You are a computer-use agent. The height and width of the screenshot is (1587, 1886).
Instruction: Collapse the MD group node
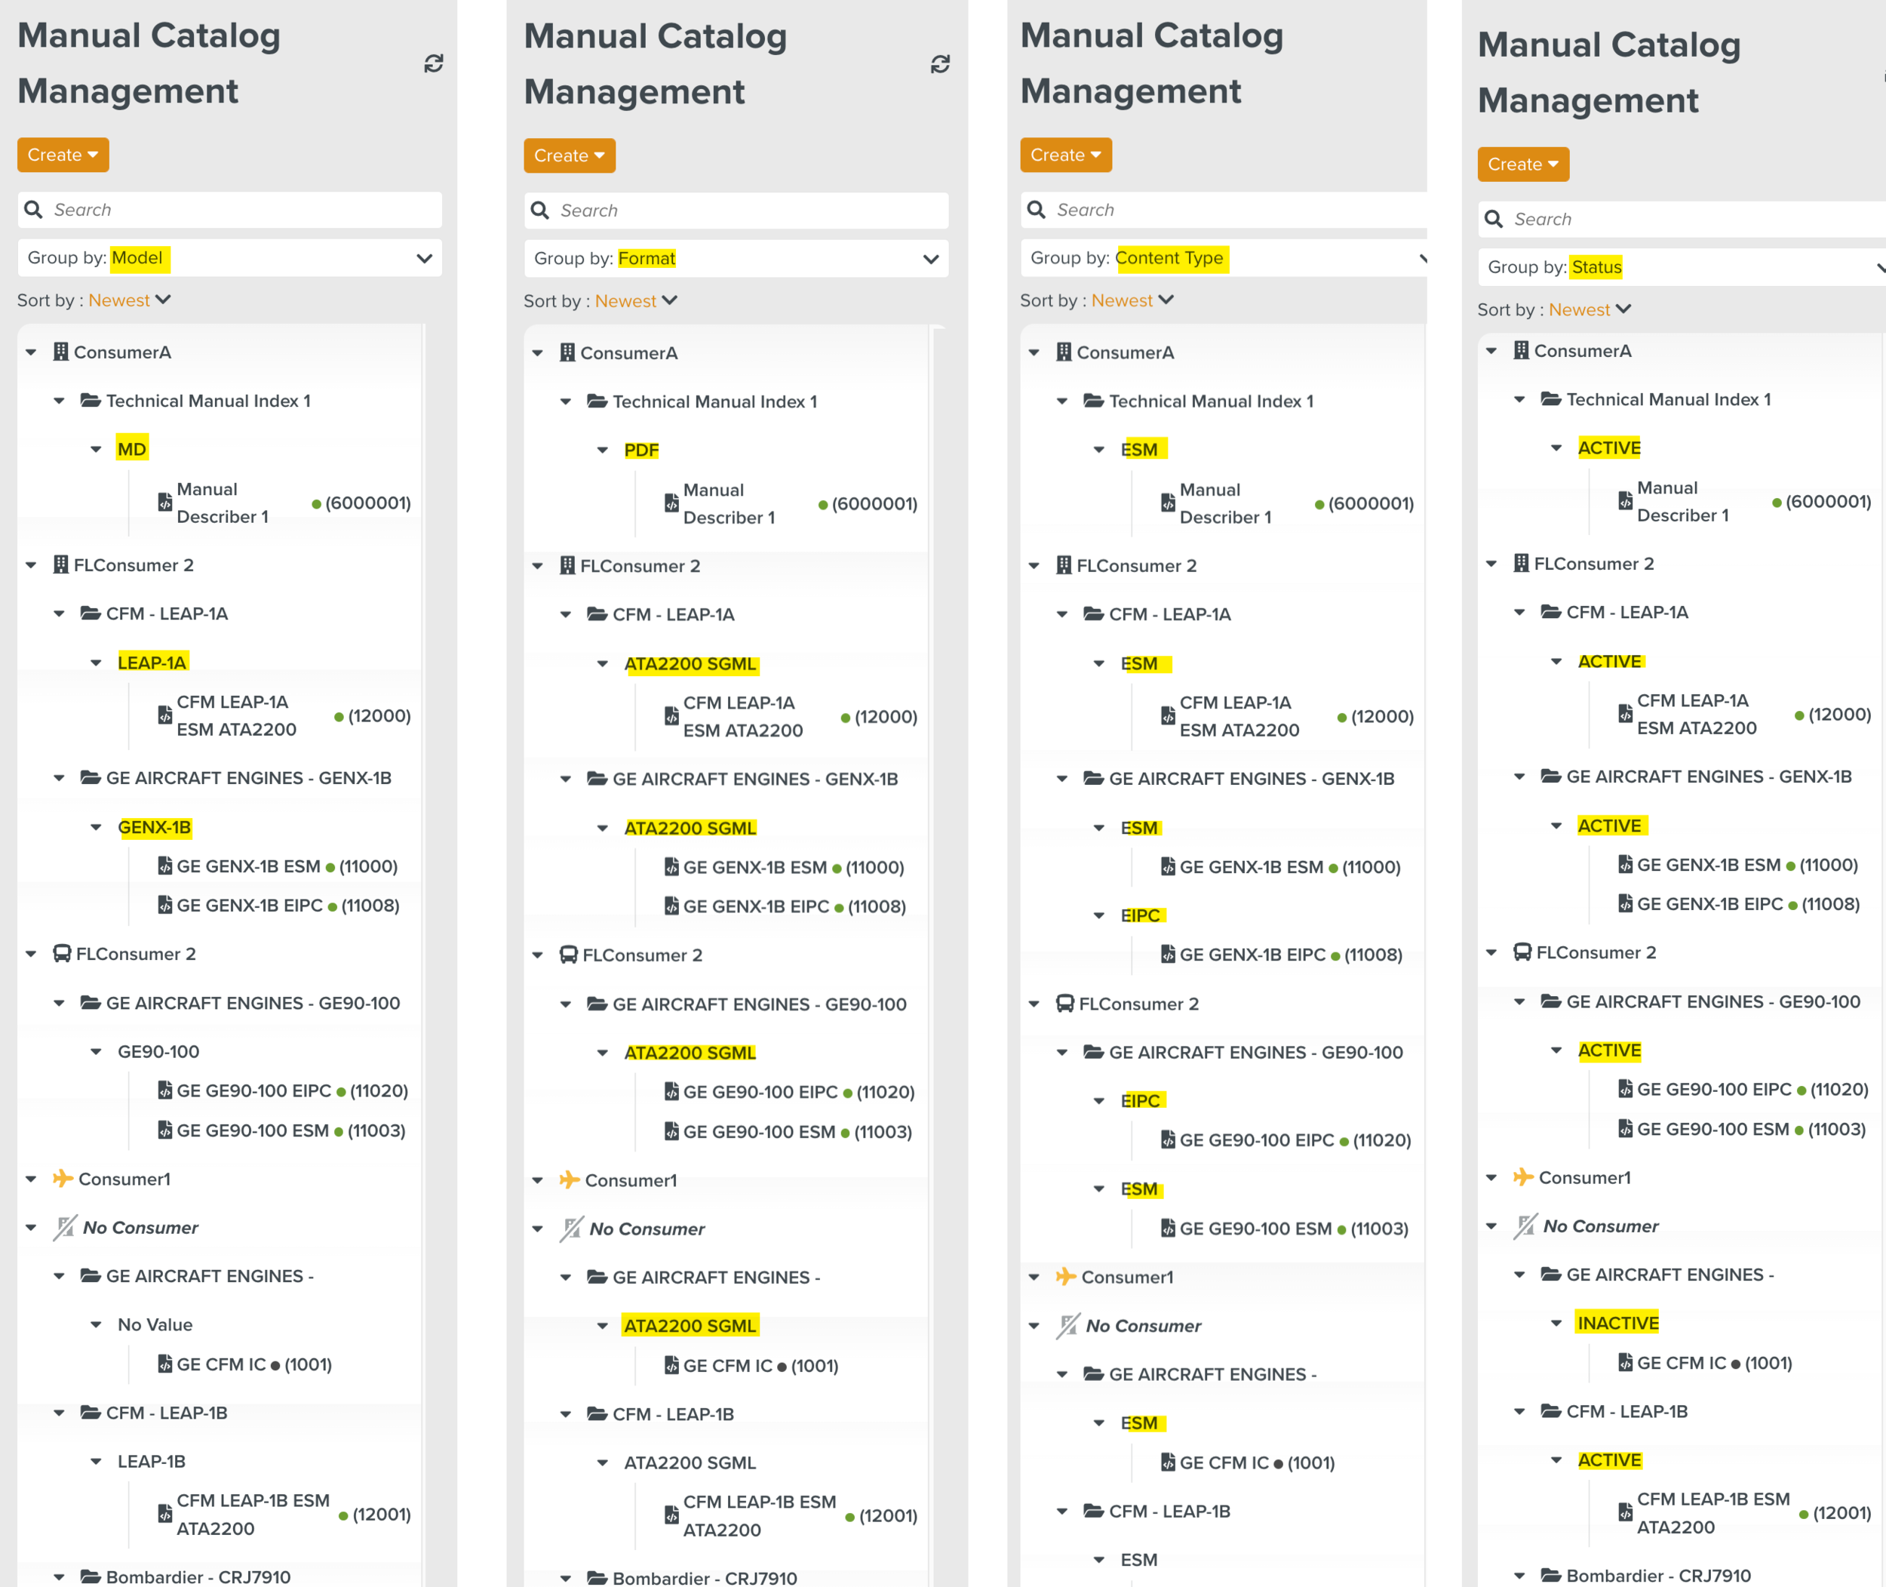coord(97,449)
